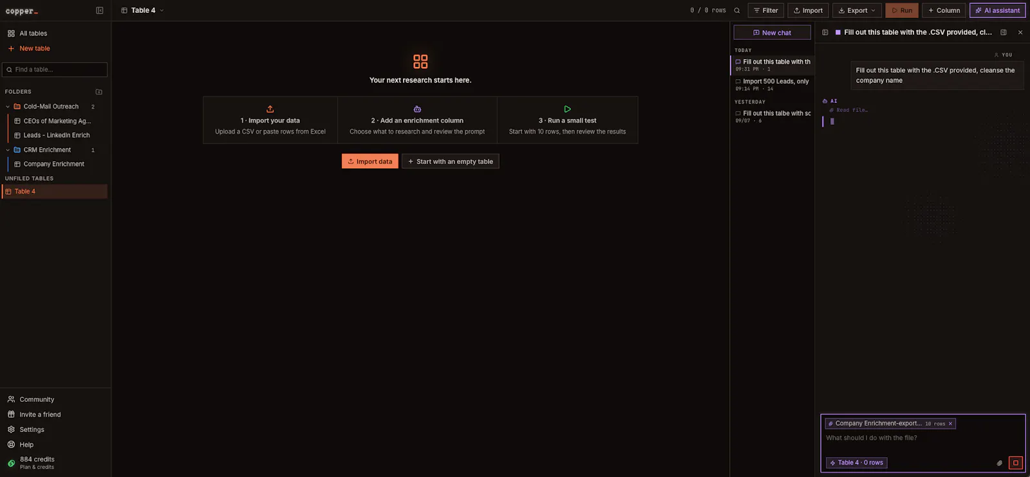Click the CRM Enrichment folder name
Screen dimensions: 1030x477
pos(47,150)
